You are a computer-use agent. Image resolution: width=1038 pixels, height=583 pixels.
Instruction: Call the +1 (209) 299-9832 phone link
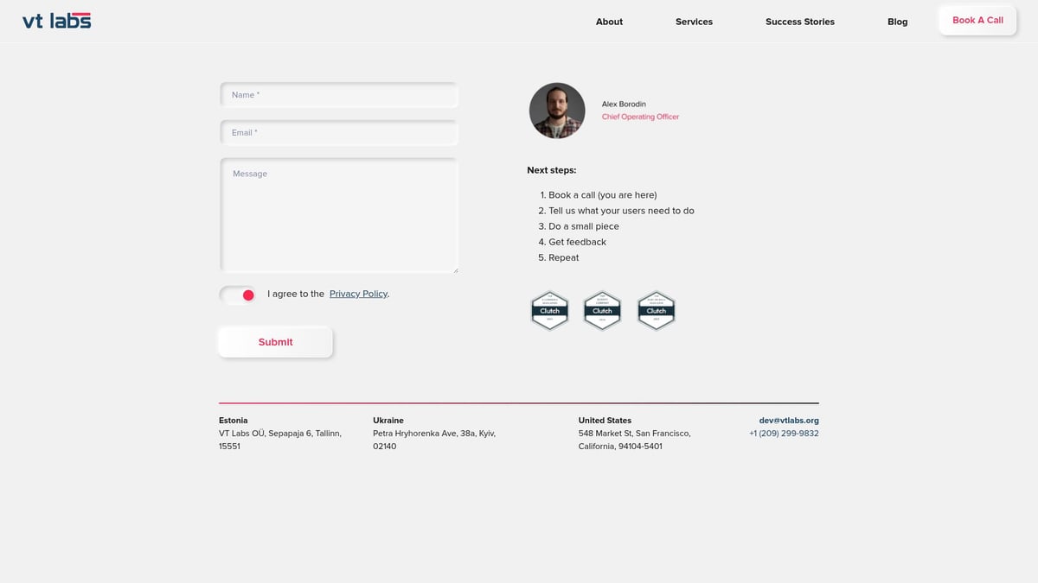click(x=784, y=433)
